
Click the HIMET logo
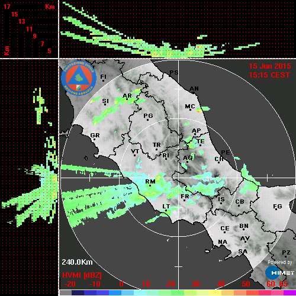pos(279,273)
